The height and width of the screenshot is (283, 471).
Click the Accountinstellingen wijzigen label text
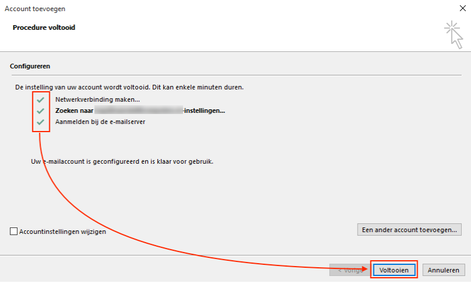[x=63, y=232]
